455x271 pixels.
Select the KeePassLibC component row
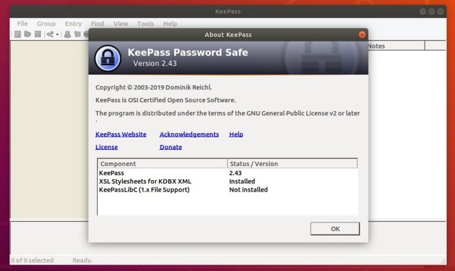pos(227,189)
